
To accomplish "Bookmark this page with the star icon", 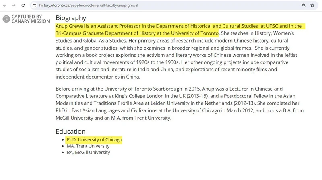I will tap(312, 5).
